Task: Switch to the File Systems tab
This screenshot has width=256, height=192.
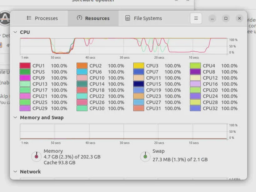Action: pyautogui.click(x=144, y=18)
